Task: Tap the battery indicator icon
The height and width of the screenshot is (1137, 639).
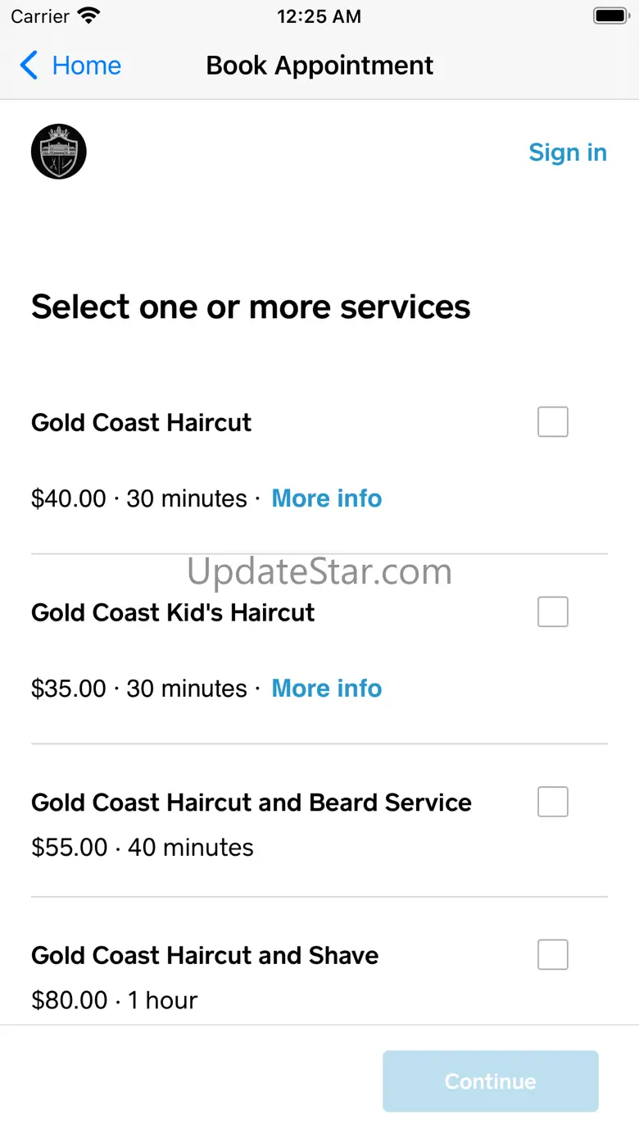Action: pyautogui.click(x=610, y=16)
